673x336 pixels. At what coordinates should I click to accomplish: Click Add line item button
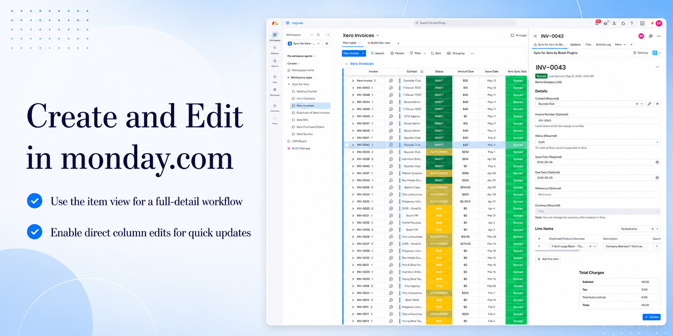click(548, 259)
